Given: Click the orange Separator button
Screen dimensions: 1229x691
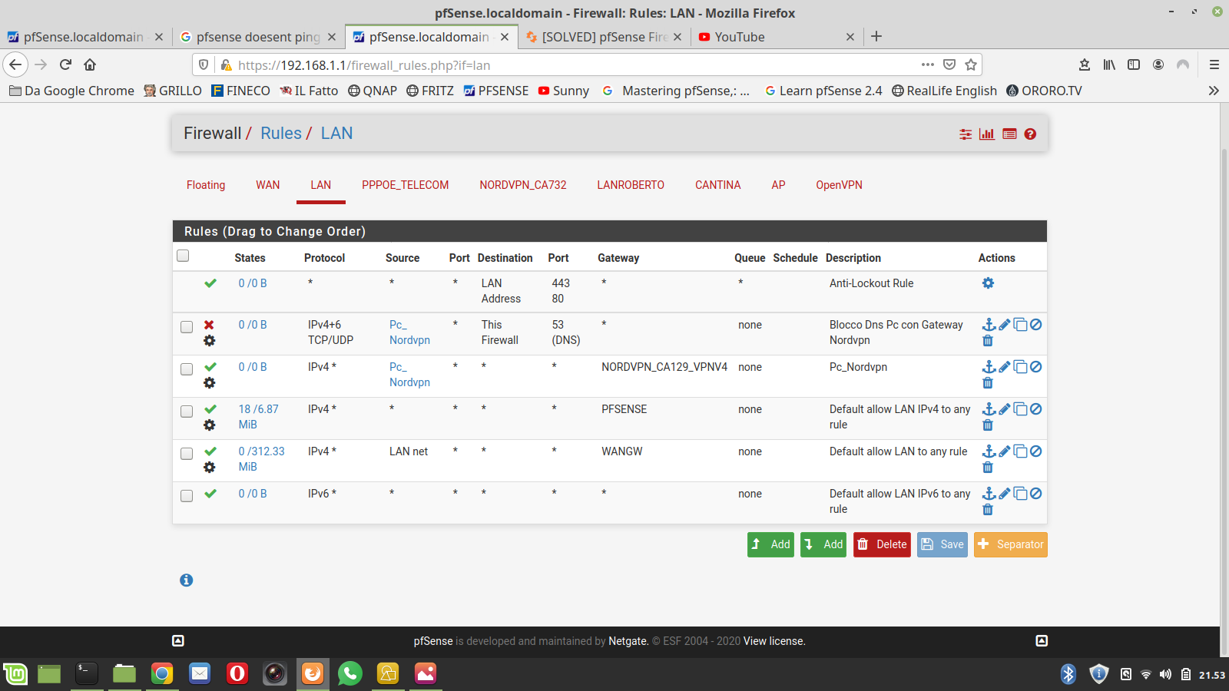Looking at the screenshot, I should click(x=1011, y=544).
